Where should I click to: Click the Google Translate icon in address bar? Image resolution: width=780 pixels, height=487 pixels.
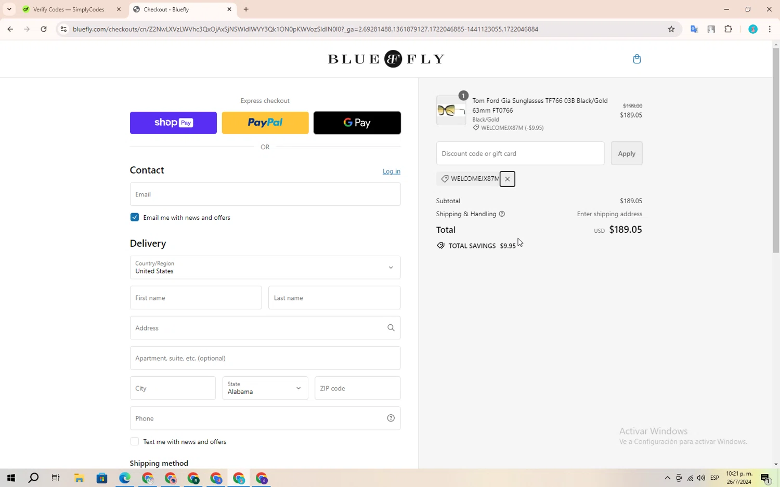694,29
